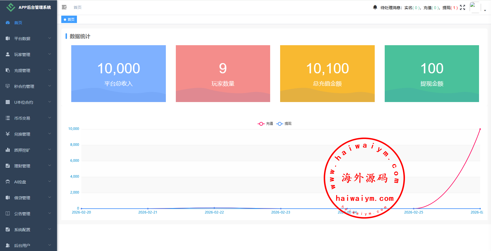The width and height of the screenshot is (491, 251).
Task: Click the 兑换管理 yen icon
Action: (x=8, y=134)
